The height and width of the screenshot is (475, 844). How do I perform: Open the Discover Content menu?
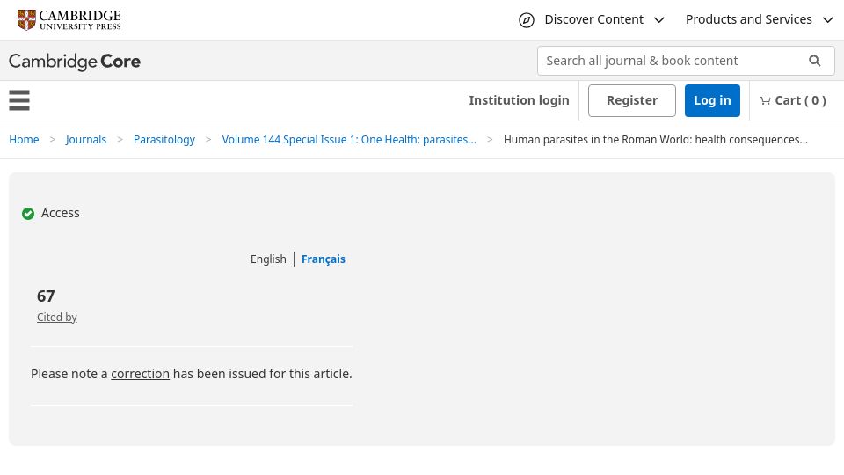click(593, 20)
